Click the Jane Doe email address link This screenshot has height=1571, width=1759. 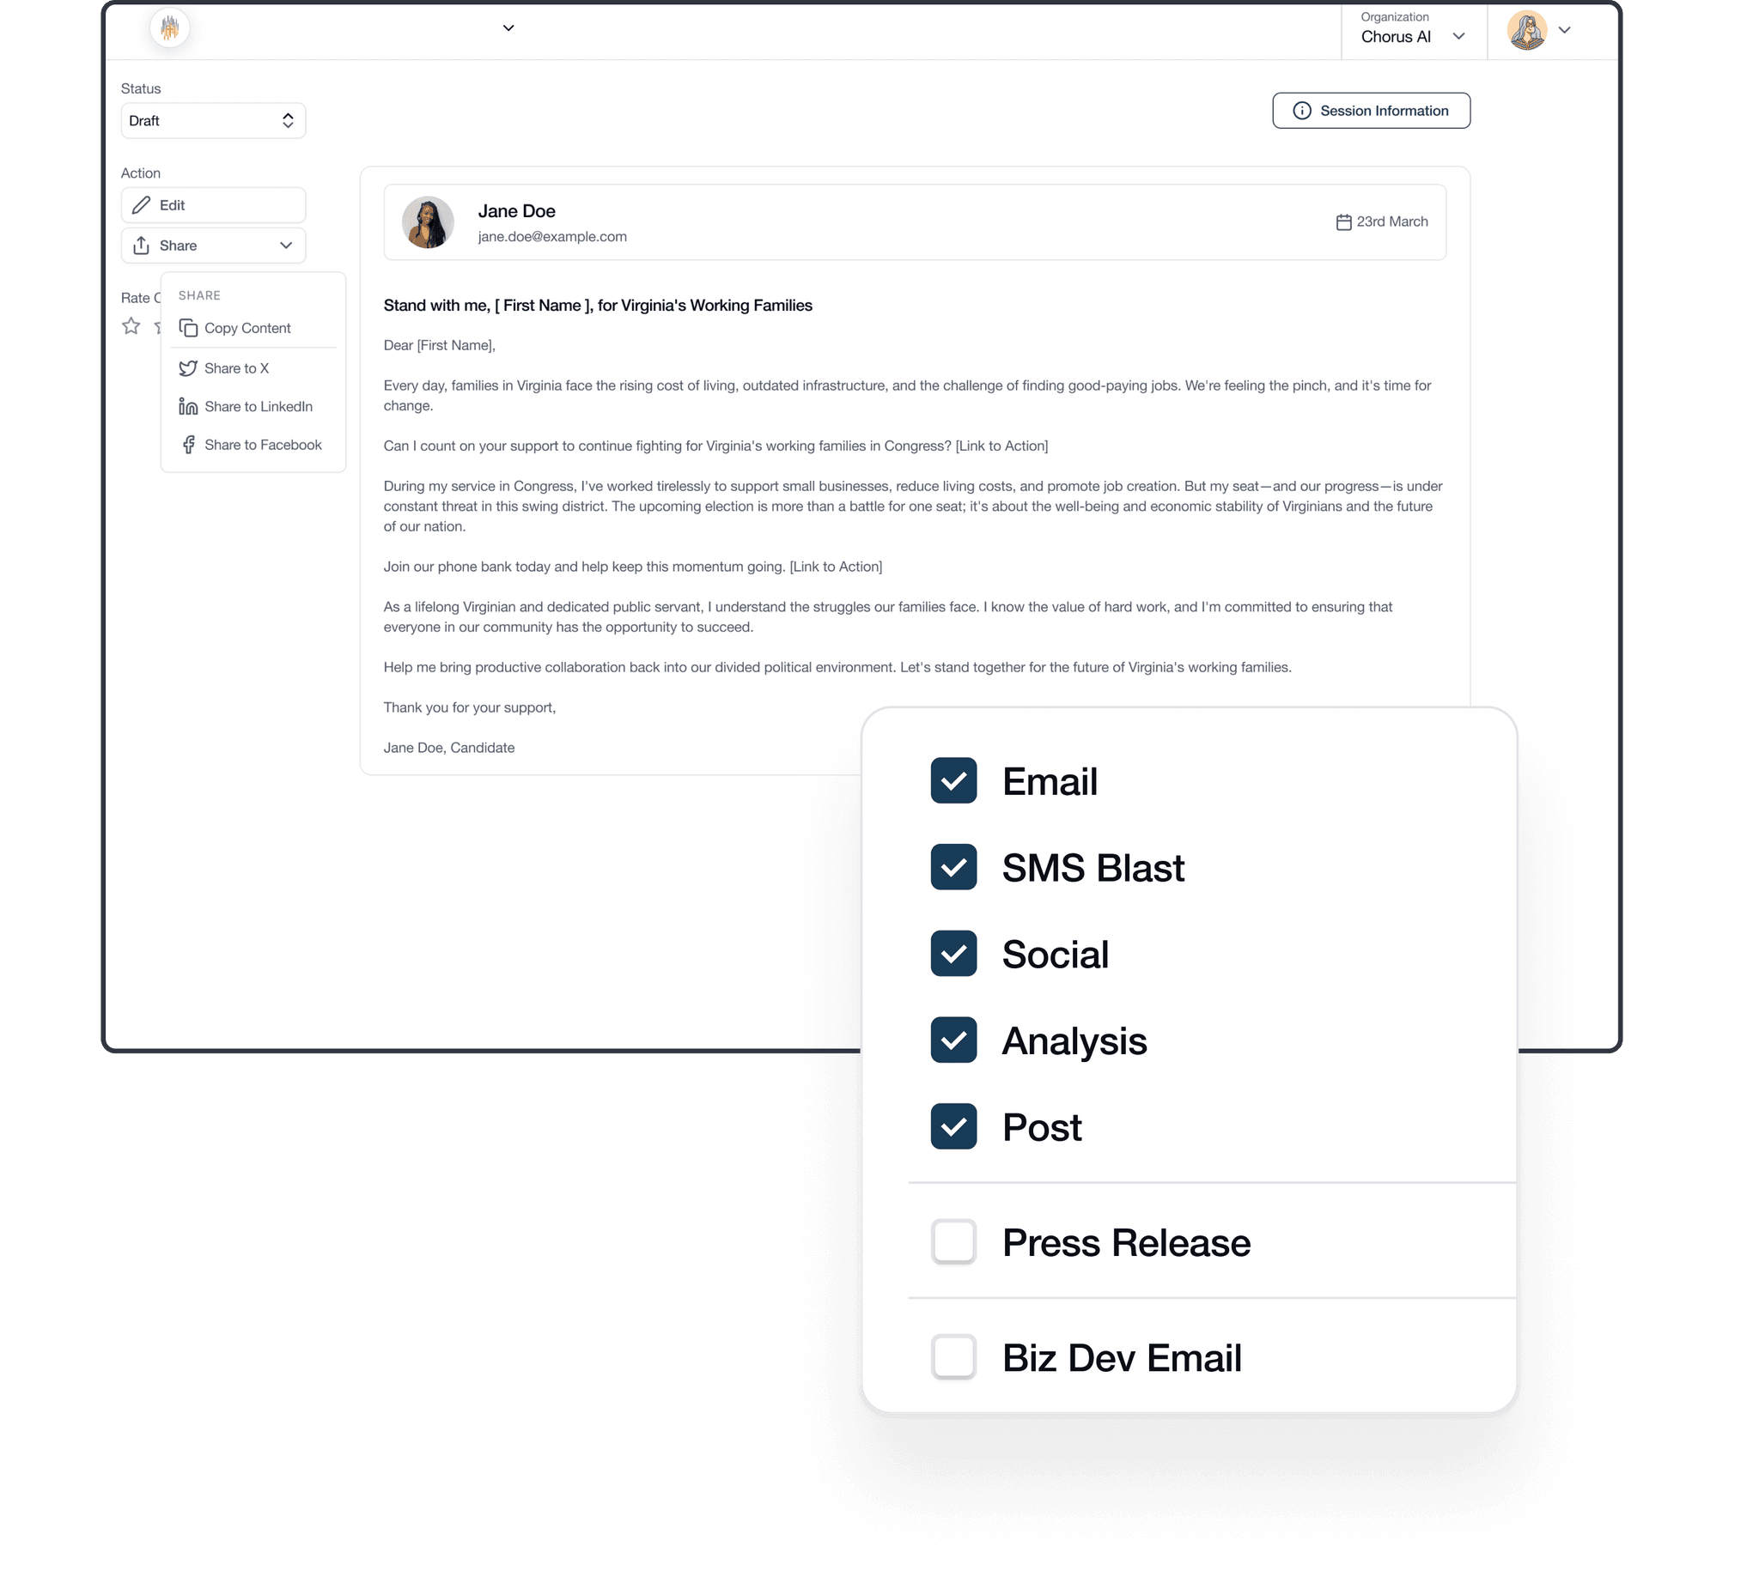coord(552,237)
